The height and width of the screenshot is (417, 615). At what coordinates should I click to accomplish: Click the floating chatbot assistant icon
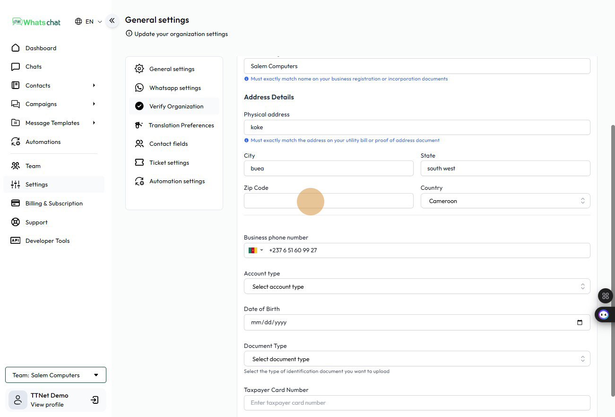pyautogui.click(x=604, y=315)
